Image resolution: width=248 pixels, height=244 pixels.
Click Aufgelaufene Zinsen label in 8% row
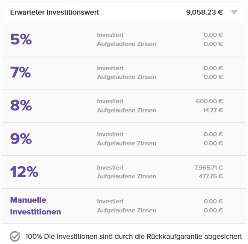click(x=126, y=110)
